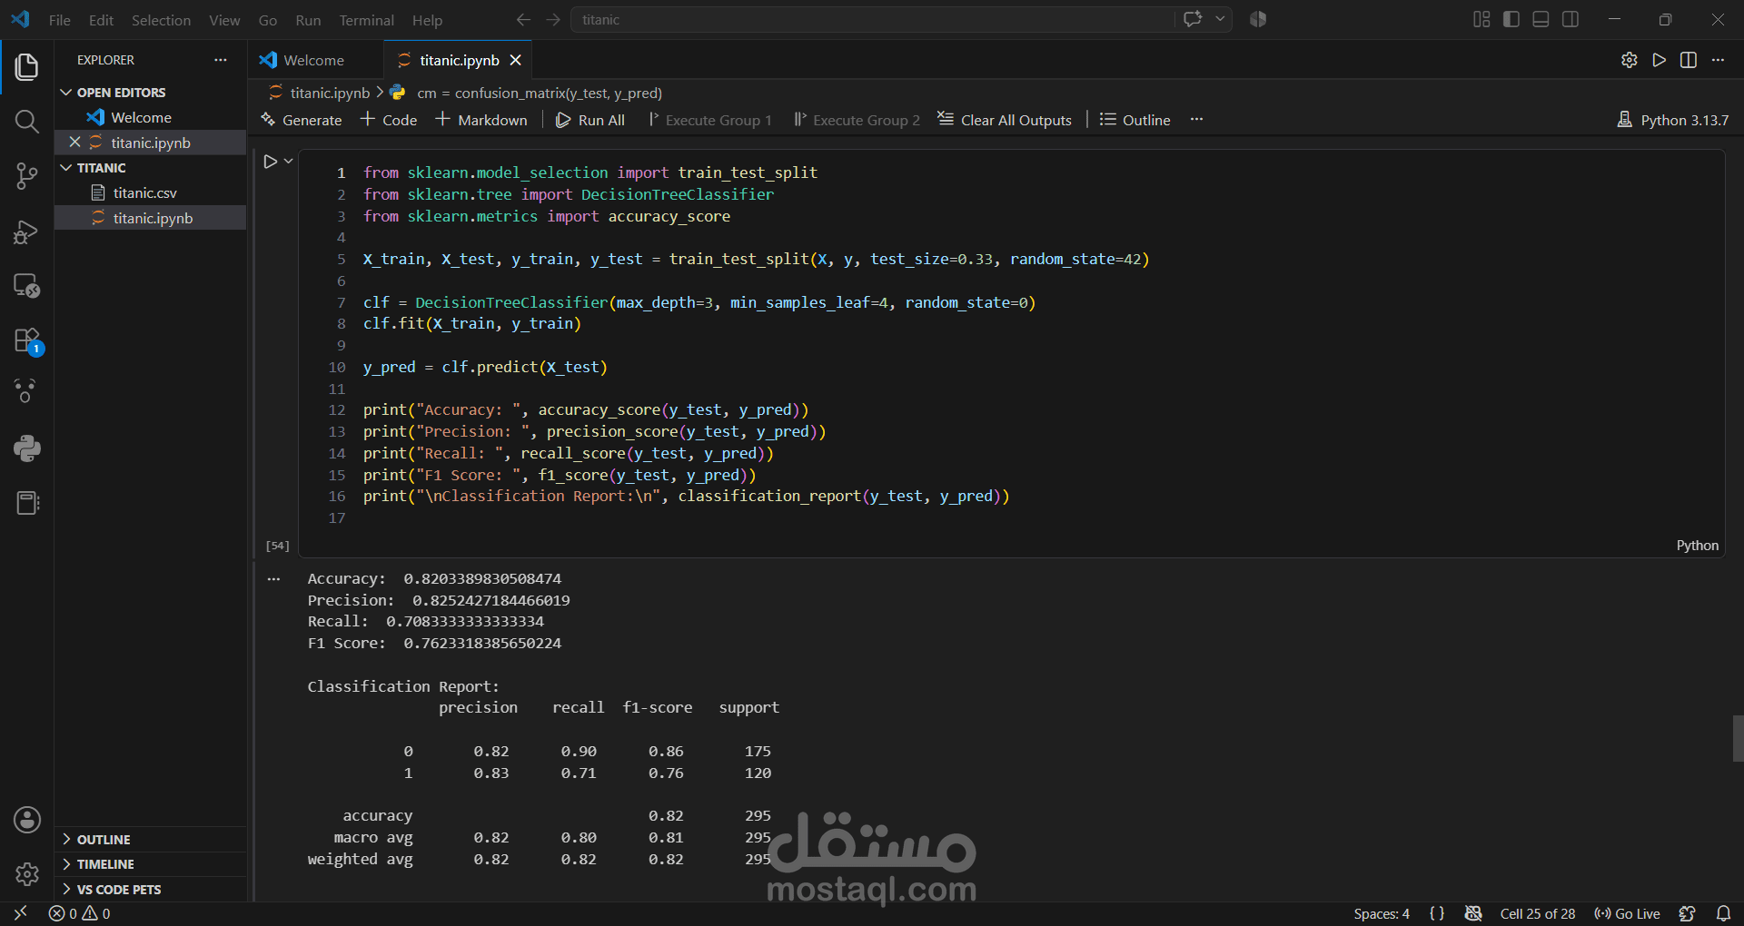1744x926 pixels.
Task: Open the remote window status bar icon
Action: click(x=20, y=913)
